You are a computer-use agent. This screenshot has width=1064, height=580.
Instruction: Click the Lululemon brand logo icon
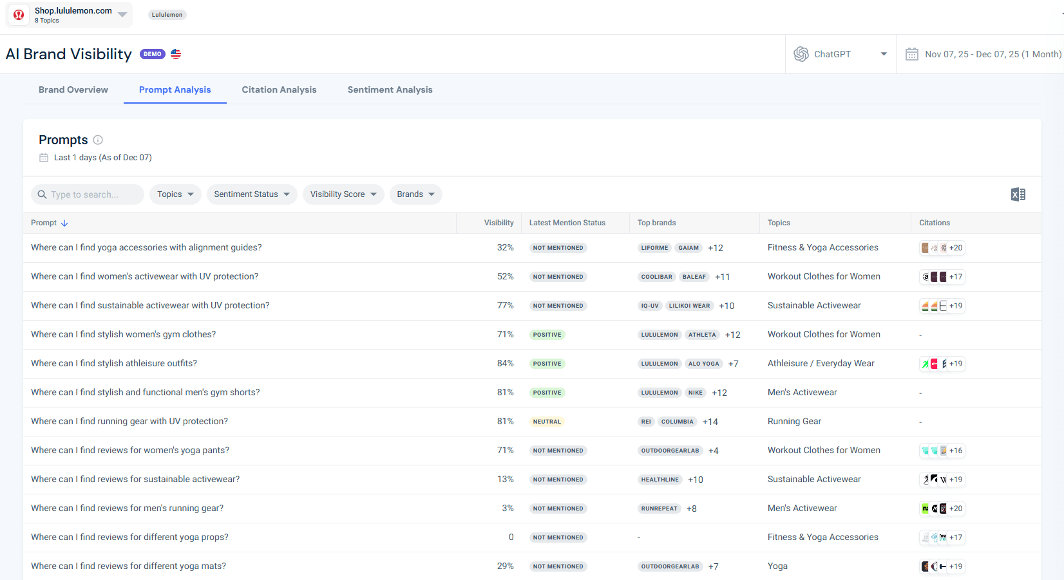click(x=17, y=14)
